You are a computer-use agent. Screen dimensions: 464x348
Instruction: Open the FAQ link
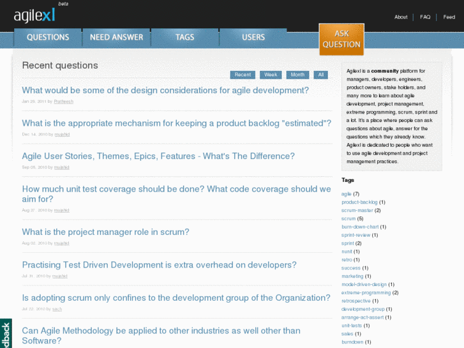coord(425,17)
